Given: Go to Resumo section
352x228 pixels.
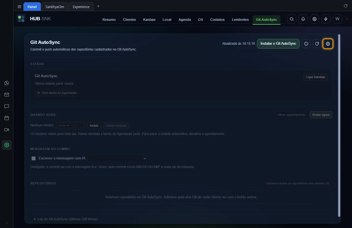Looking at the screenshot, I should coord(109,19).
